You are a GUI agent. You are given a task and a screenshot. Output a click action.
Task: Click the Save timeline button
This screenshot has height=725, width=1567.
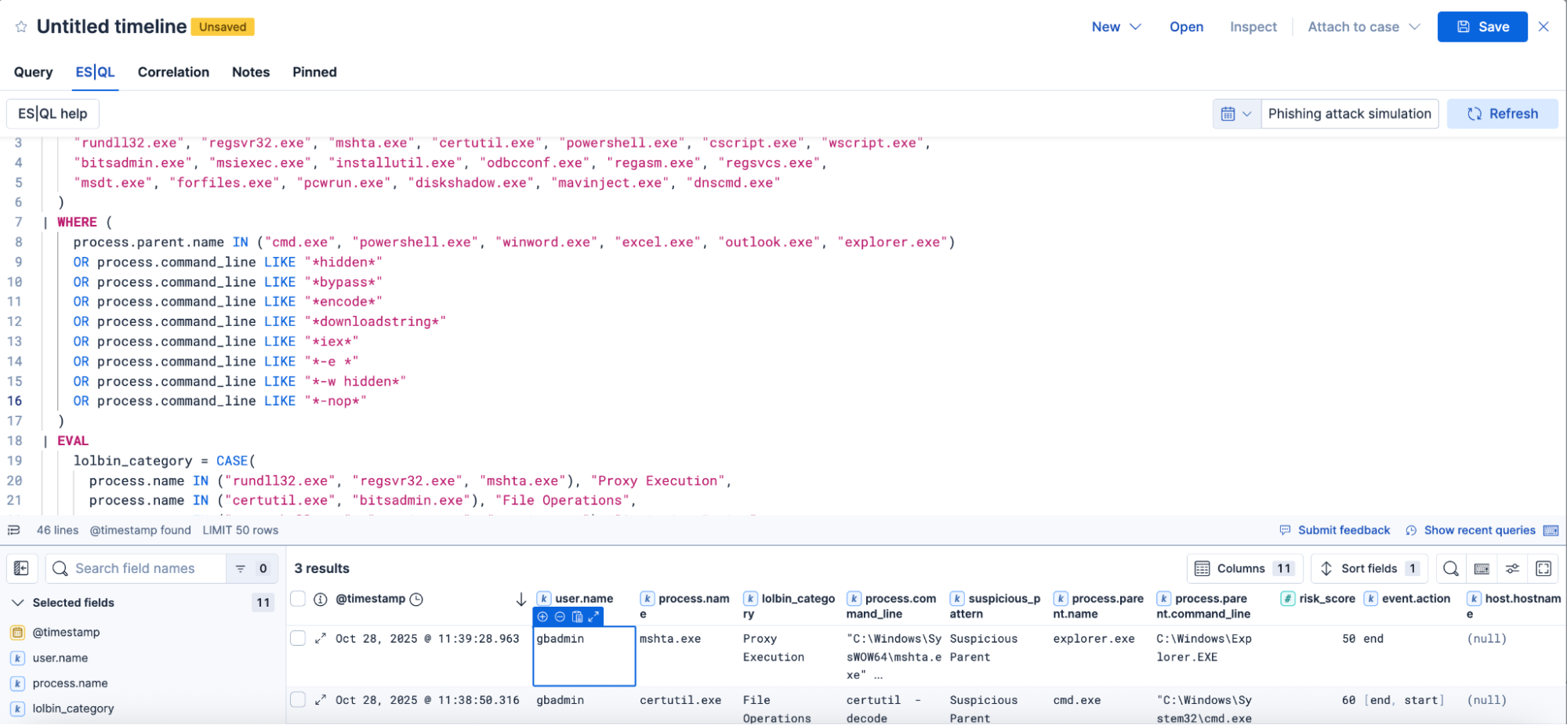(x=1482, y=27)
